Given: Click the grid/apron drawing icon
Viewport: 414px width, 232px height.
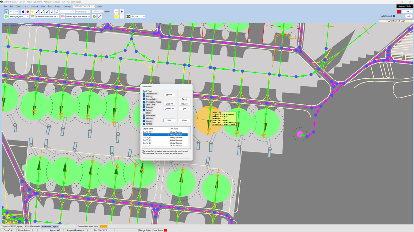Looking at the screenshot, I should (x=32, y=16).
